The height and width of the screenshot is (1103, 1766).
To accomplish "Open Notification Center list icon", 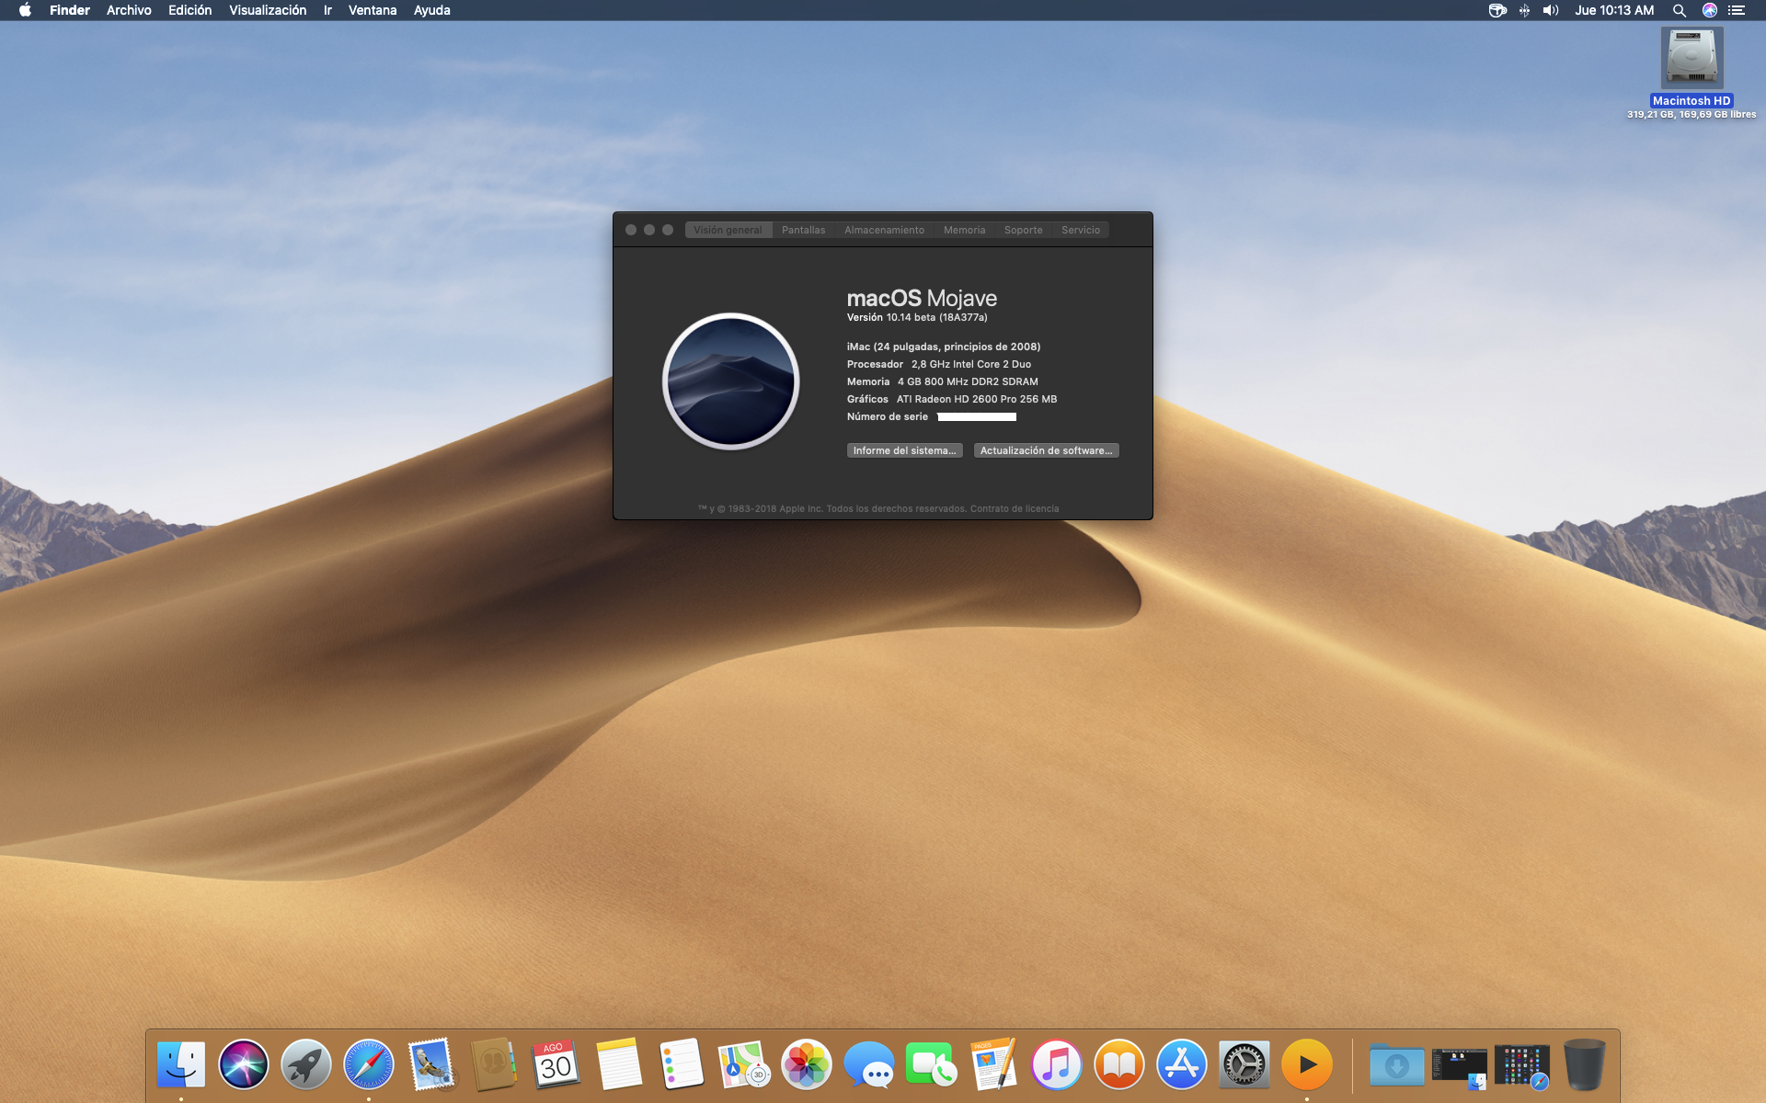I will (x=1737, y=10).
